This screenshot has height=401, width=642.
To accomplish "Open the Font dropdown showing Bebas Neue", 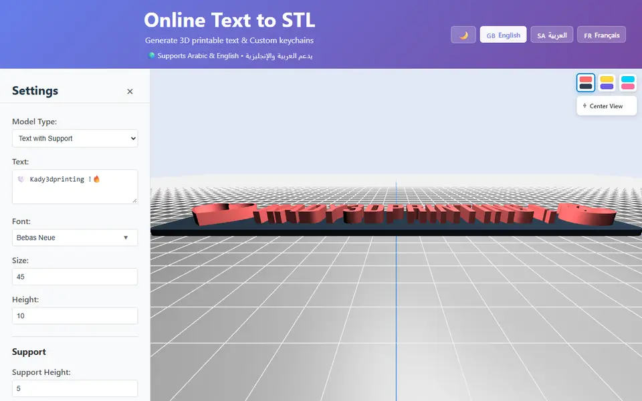I will tap(75, 238).
